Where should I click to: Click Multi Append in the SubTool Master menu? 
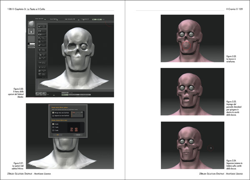(x=42, y=27)
